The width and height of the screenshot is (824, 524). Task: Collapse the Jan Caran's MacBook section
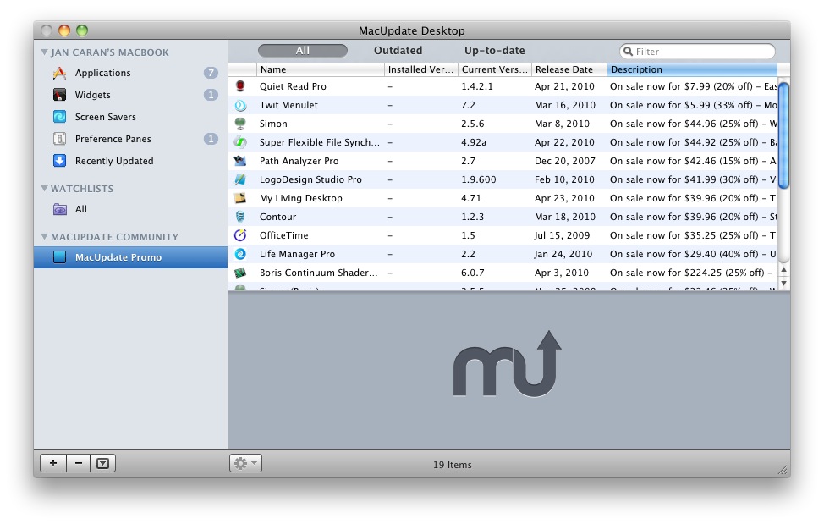click(44, 52)
